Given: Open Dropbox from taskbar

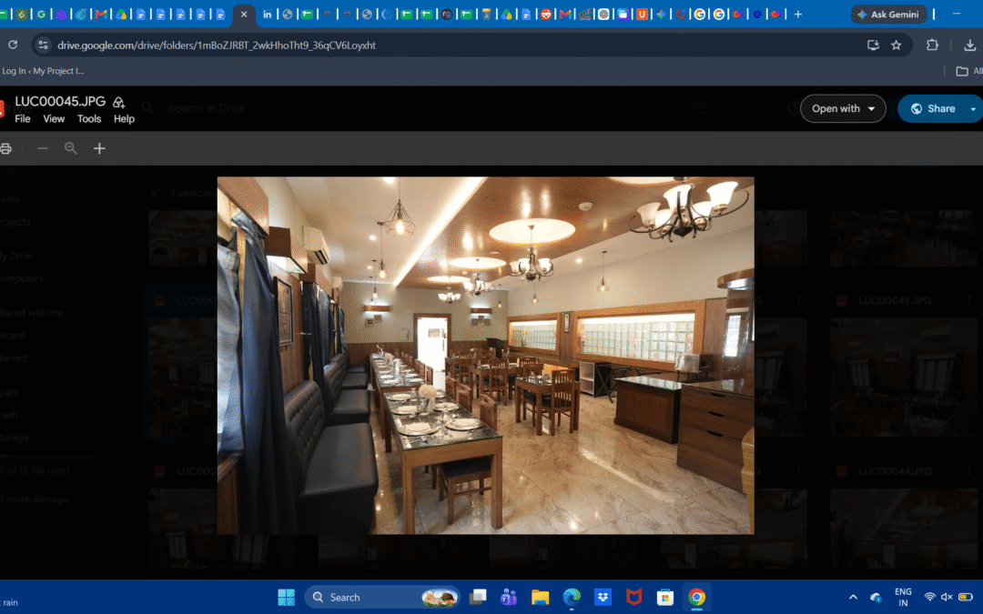Looking at the screenshot, I should click(603, 597).
